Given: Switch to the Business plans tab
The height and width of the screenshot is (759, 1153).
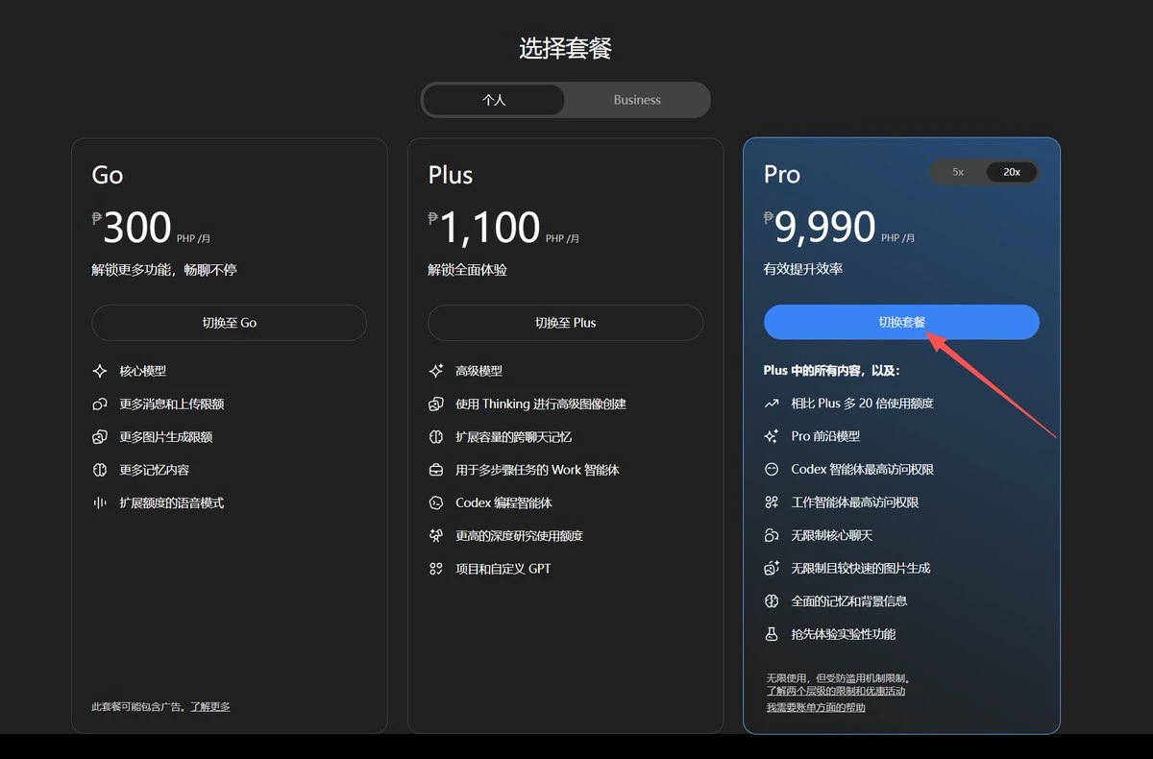Looking at the screenshot, I should point(637,100).
